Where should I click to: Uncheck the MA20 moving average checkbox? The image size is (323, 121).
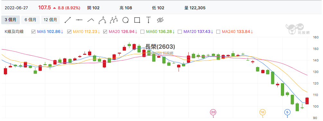105,32
